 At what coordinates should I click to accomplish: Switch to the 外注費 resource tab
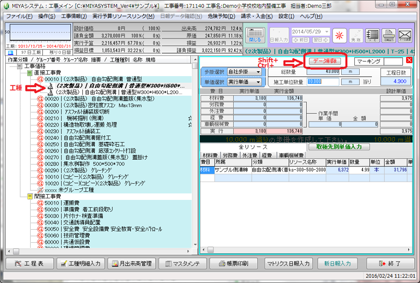250,155
